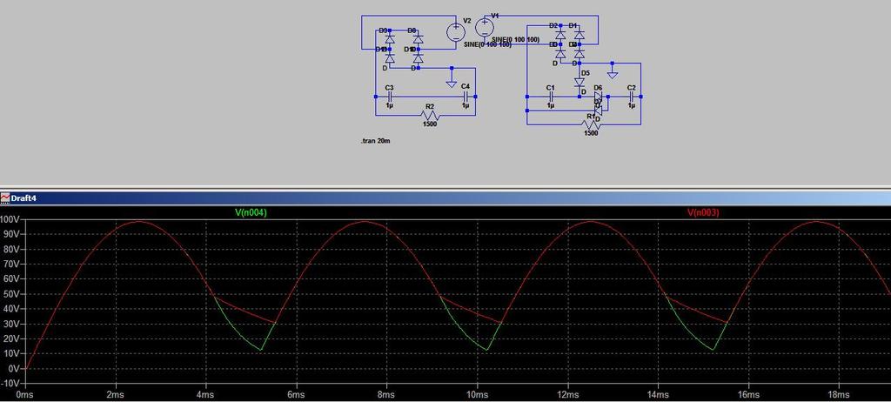Click the .tran 20m simulation directive
The width and height of the screenshot is (891, 402).
pyautogui.click(x=375, y=140)
